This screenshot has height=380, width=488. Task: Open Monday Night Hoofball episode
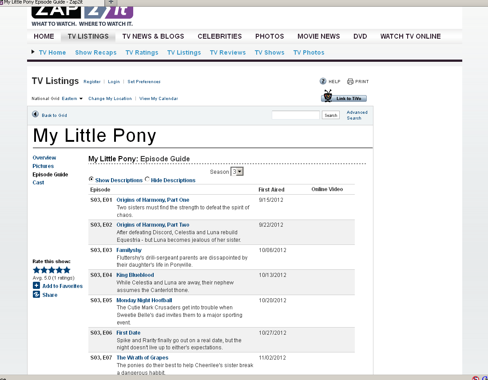coord(144,300)
